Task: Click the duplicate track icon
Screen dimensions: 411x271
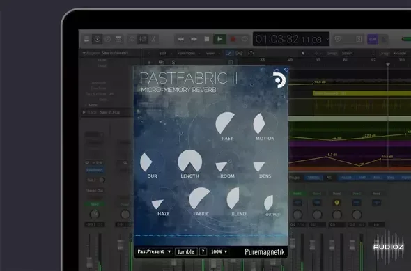Action: pos(161,63)
